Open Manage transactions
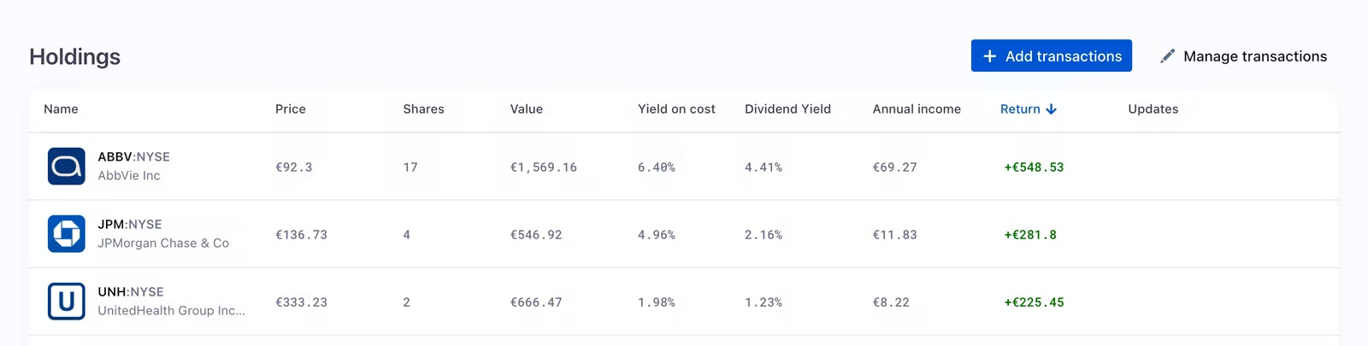 [x=1254, y=56]
